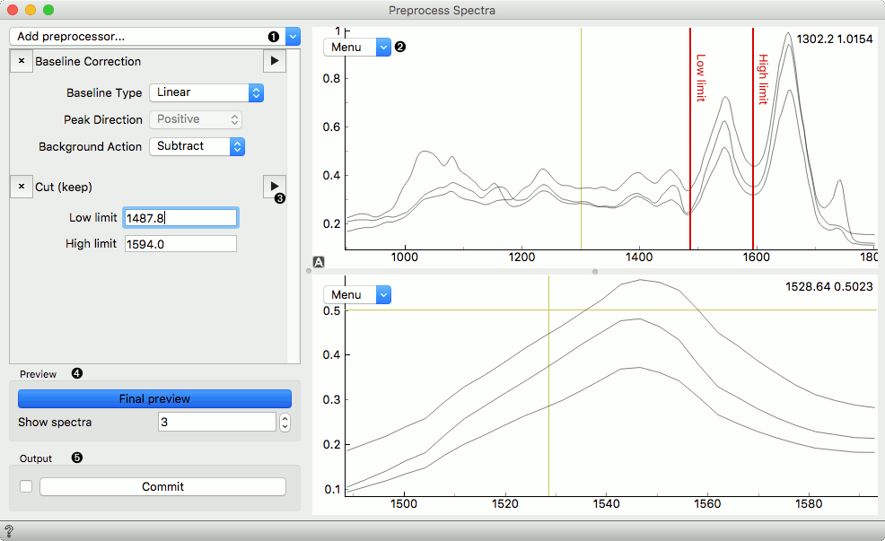Click the 1528.64 0.5023 coordinate readout
Screen dimensions: 885x541
coord(829,287)
